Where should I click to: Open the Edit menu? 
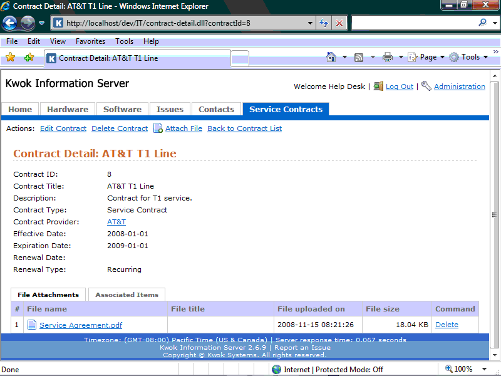tap(34, 41)
